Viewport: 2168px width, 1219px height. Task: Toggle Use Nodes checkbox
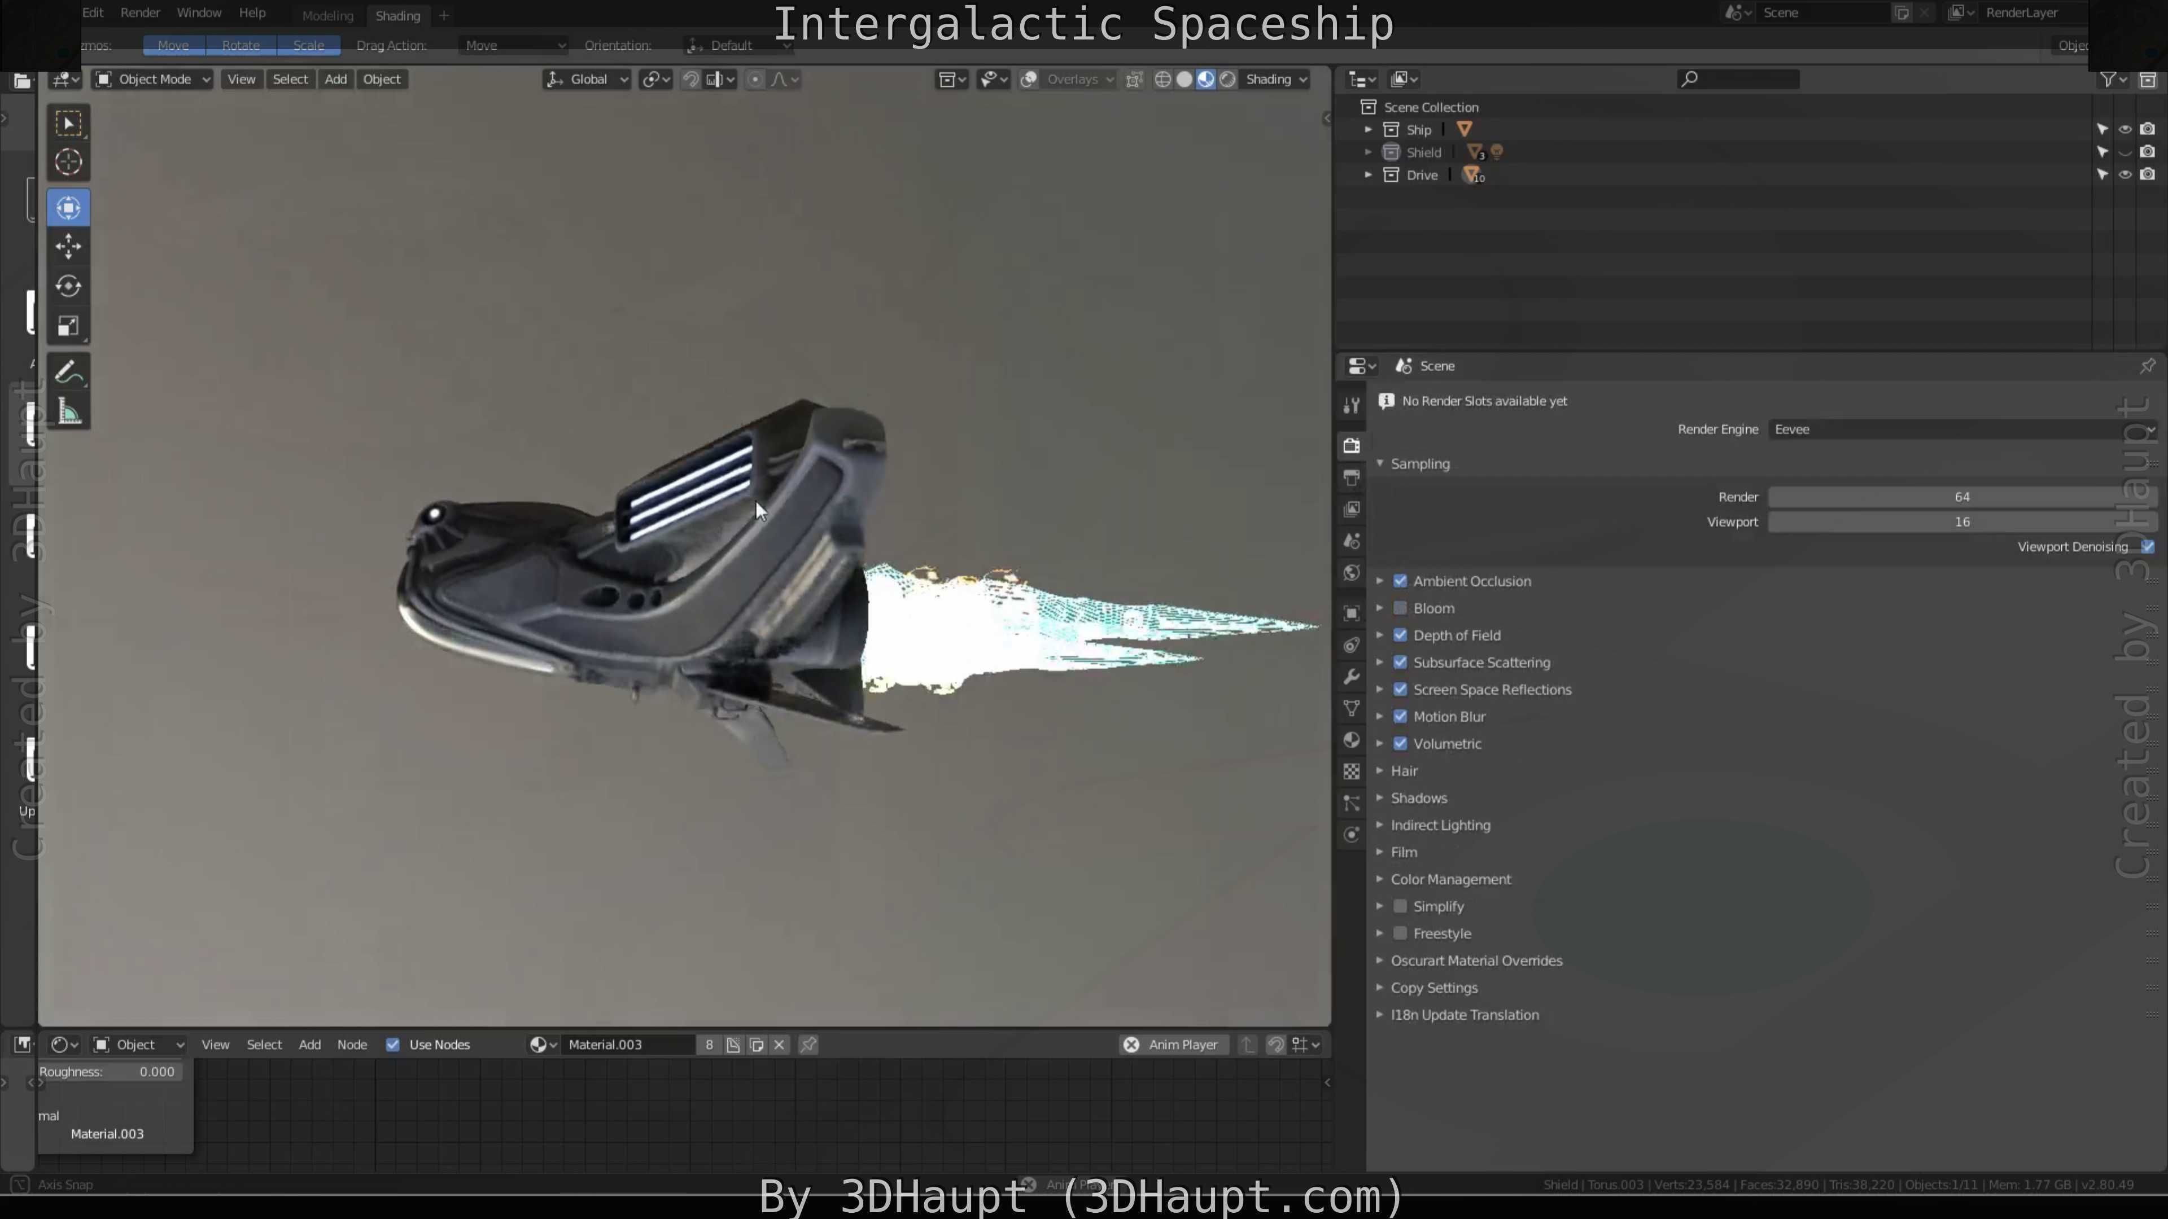click(x=393, y=1044)
